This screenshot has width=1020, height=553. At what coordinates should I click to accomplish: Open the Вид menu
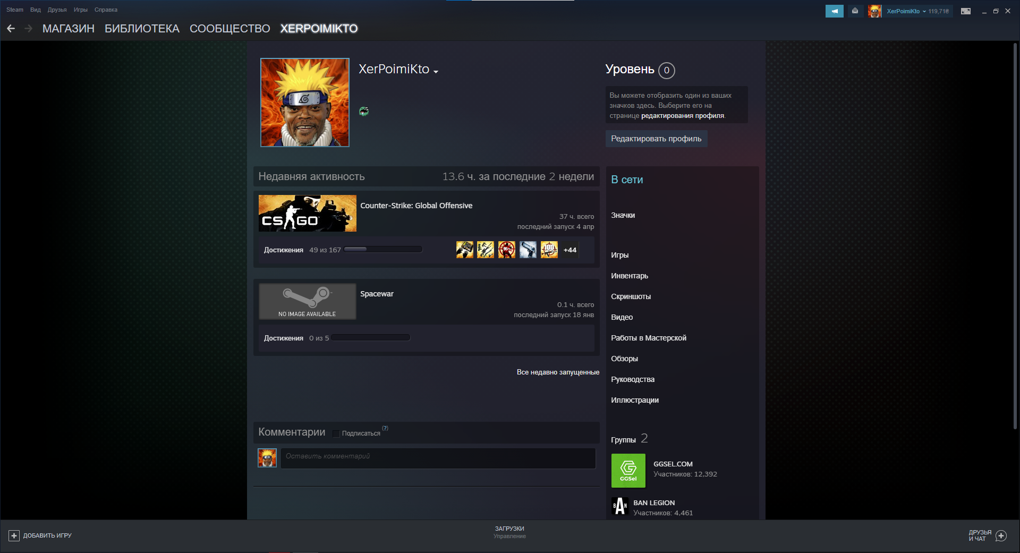pos(36,10)
